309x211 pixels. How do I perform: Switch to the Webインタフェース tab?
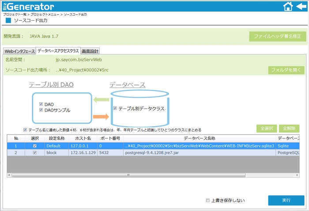tap(19, 51)
